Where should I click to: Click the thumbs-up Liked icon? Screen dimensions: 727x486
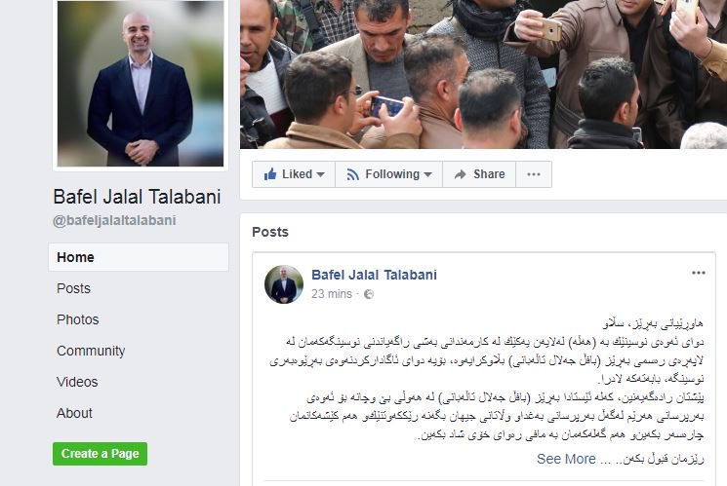[270, 174]
